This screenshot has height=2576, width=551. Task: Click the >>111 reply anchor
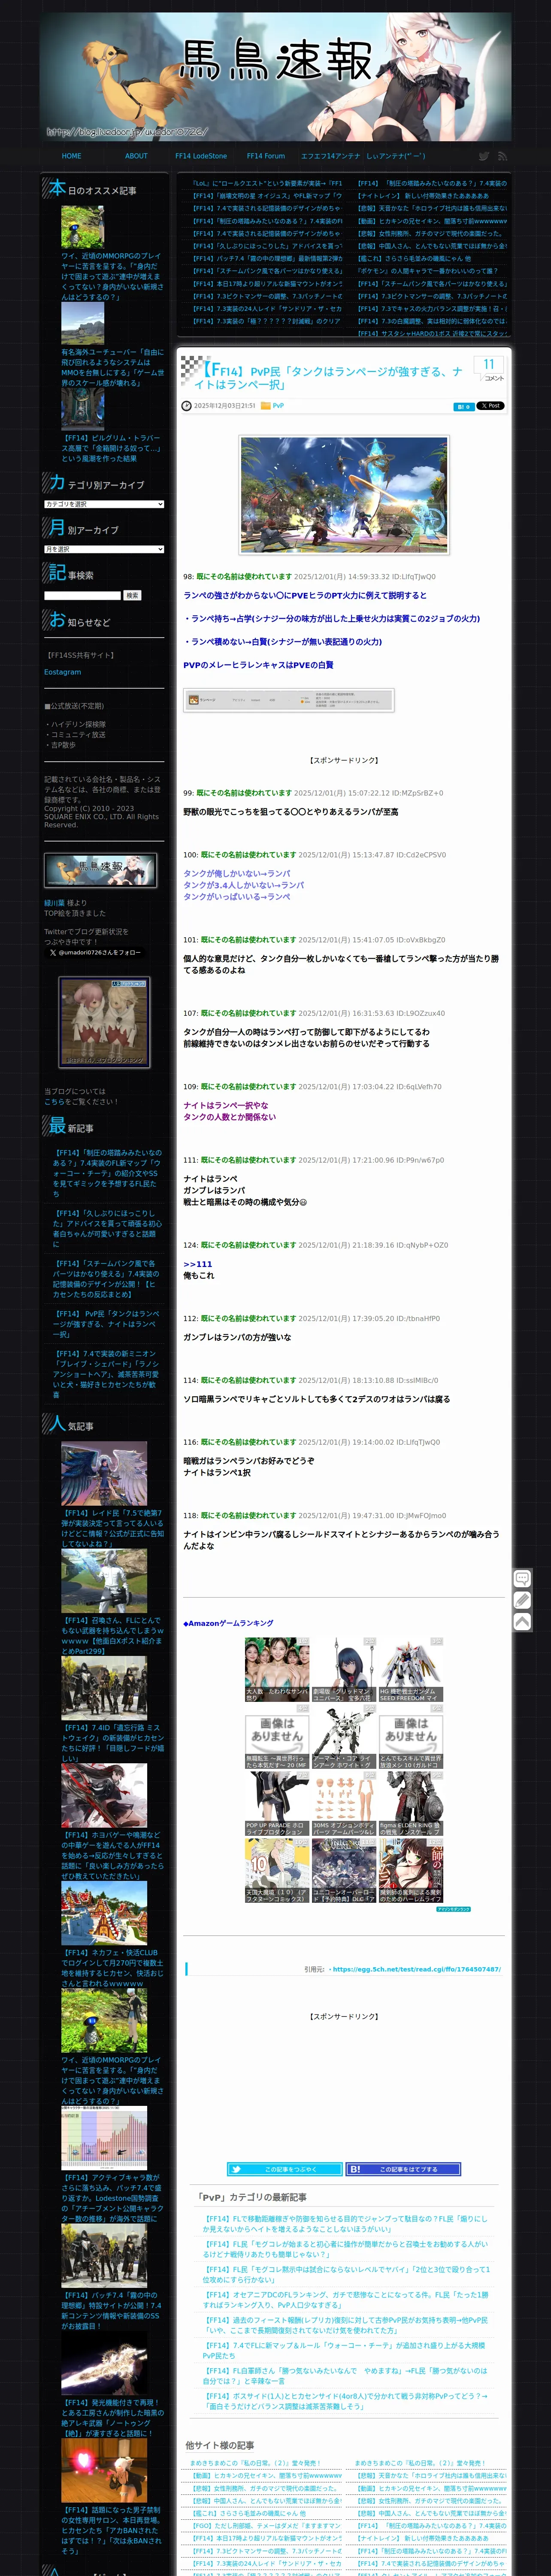(198, 1264)
